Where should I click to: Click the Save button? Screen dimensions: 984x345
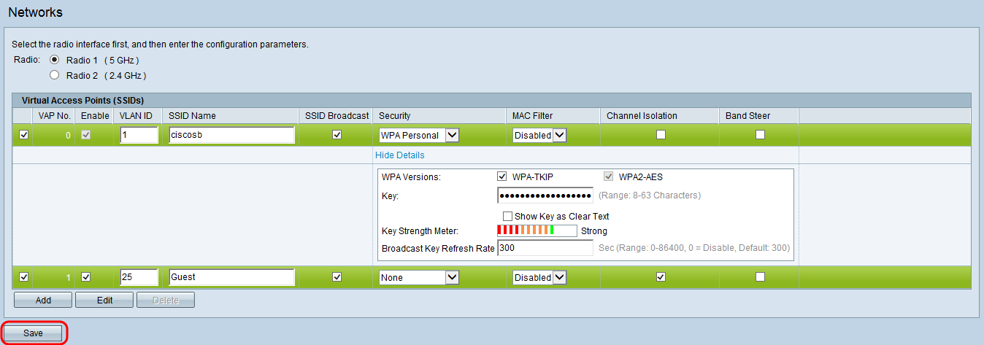click(x=34, y=333)
